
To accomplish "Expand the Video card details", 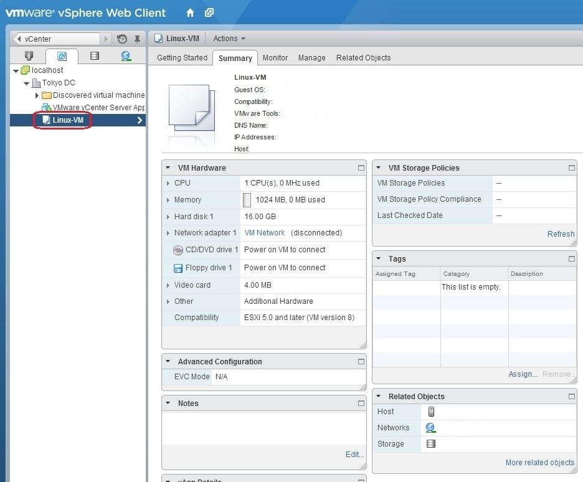I will tap(168, 285).
